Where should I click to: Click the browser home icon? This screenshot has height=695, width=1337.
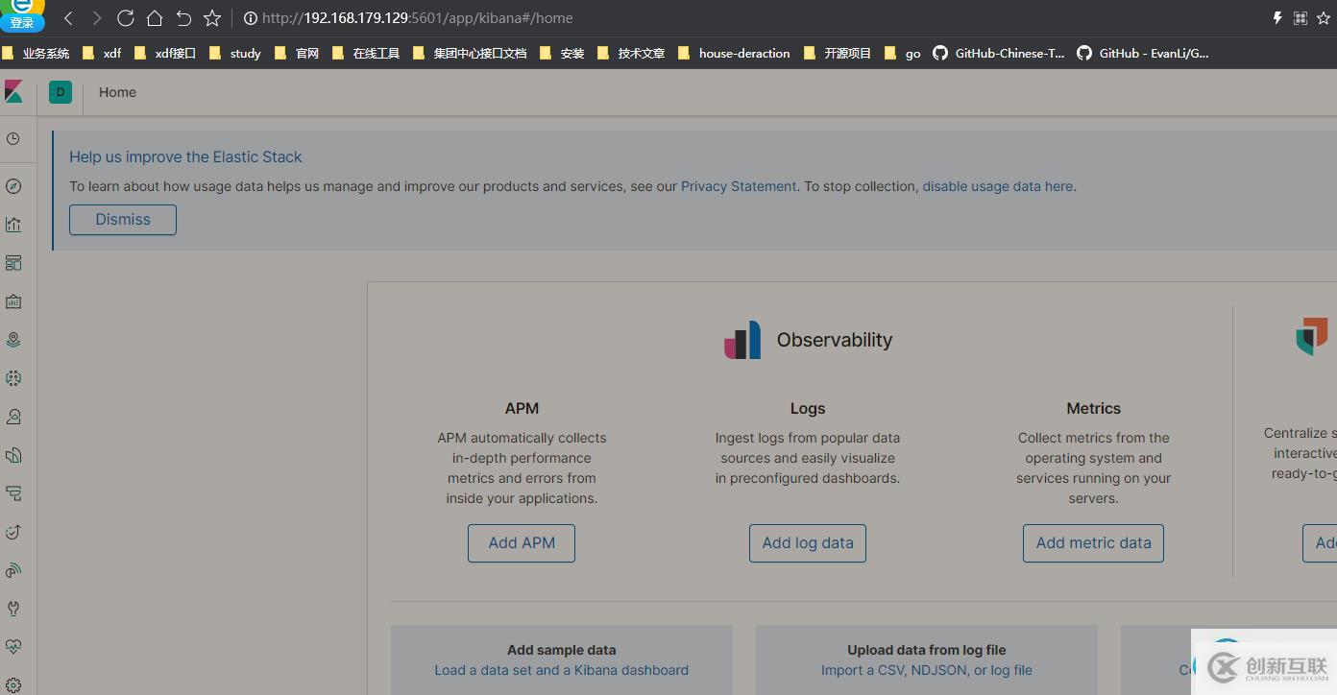pos(155,18)
